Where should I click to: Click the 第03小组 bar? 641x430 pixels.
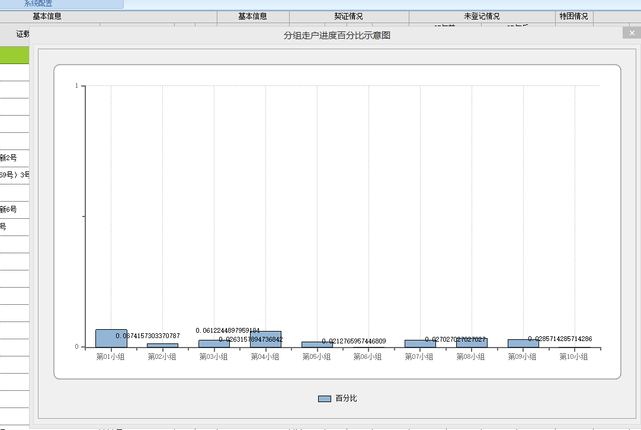(214, 343)
